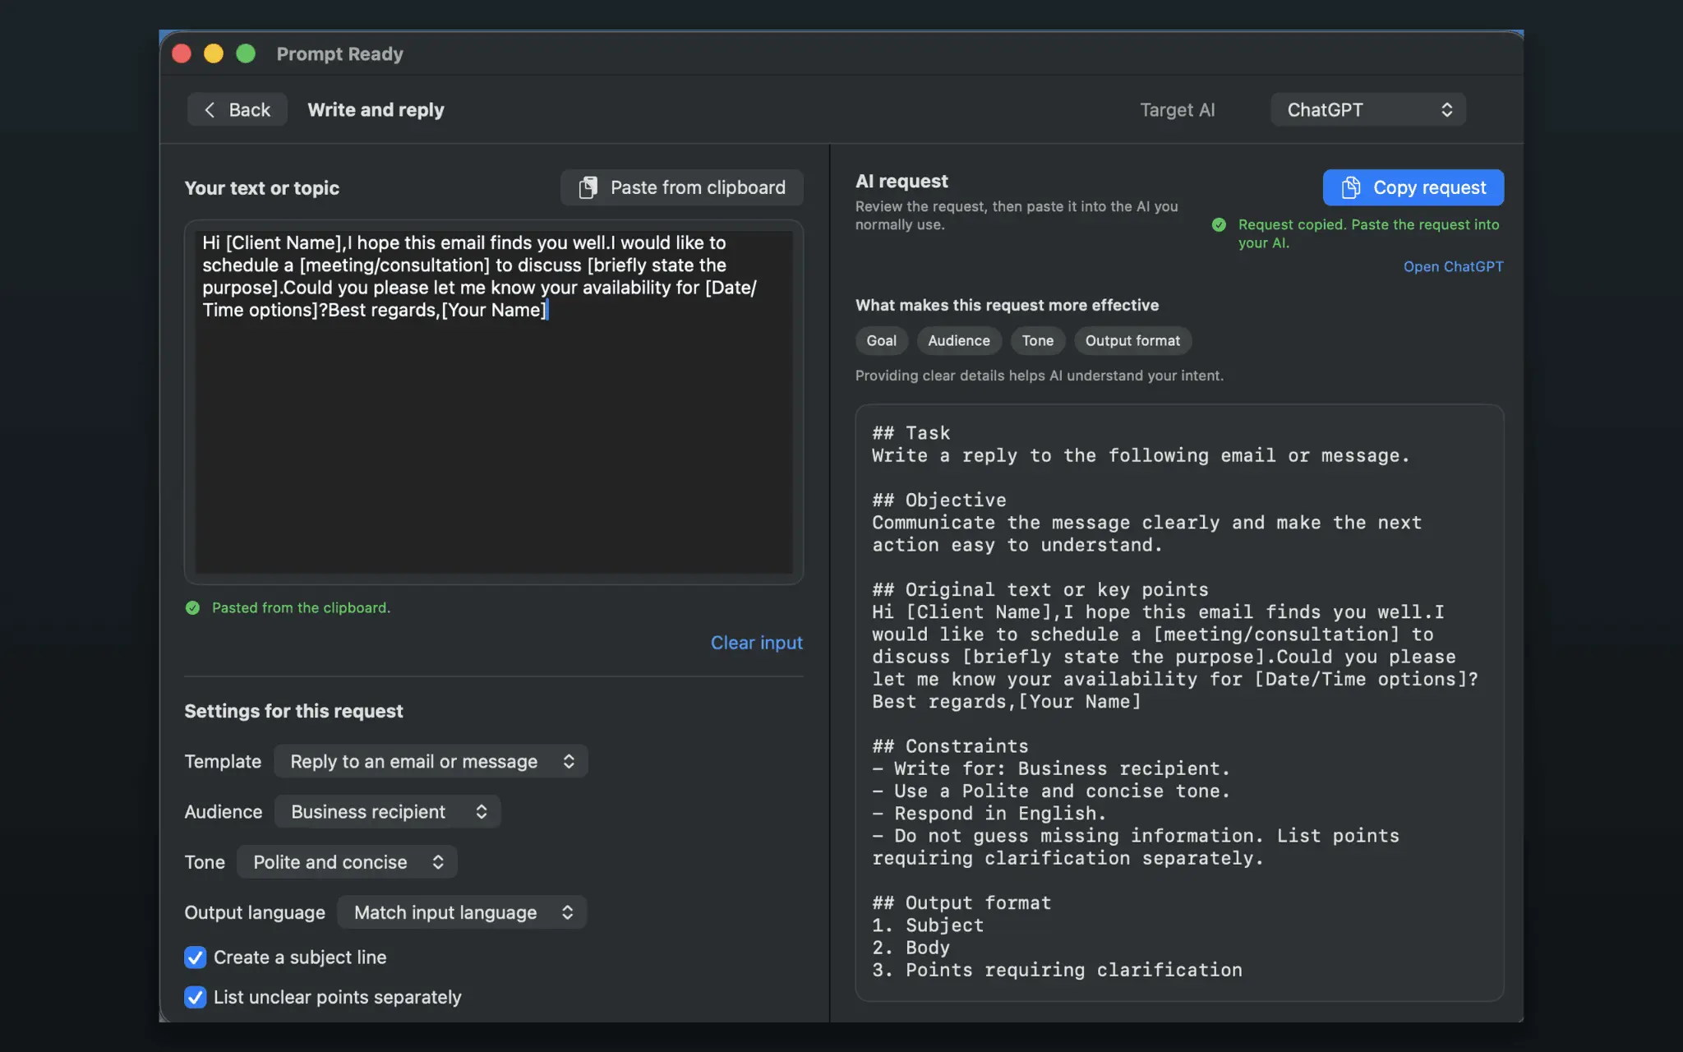The image size is (1683, 1052).
Task: Toggle Create a subject line checkbox
Action: pos(195,957)
